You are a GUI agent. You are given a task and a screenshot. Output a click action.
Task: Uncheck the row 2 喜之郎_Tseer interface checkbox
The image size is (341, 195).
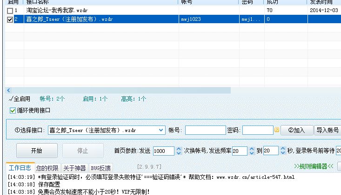pyautogui.click(x=10, y=19)
